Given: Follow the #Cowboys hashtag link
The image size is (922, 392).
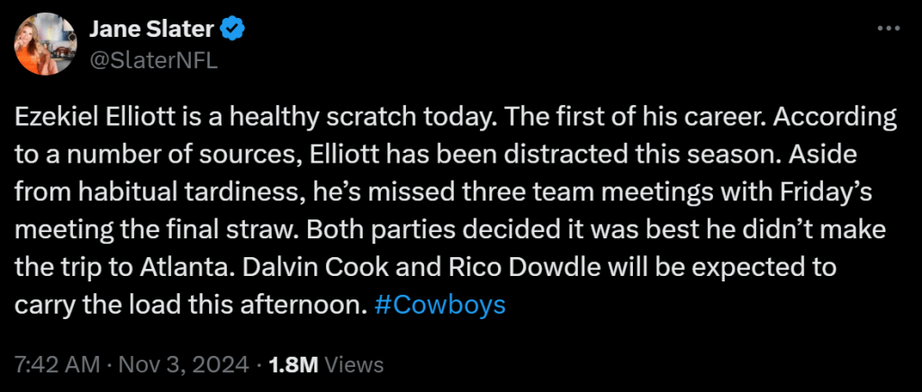Looking at the screenshot, I should pyautogui.click(x=438, y=305).
